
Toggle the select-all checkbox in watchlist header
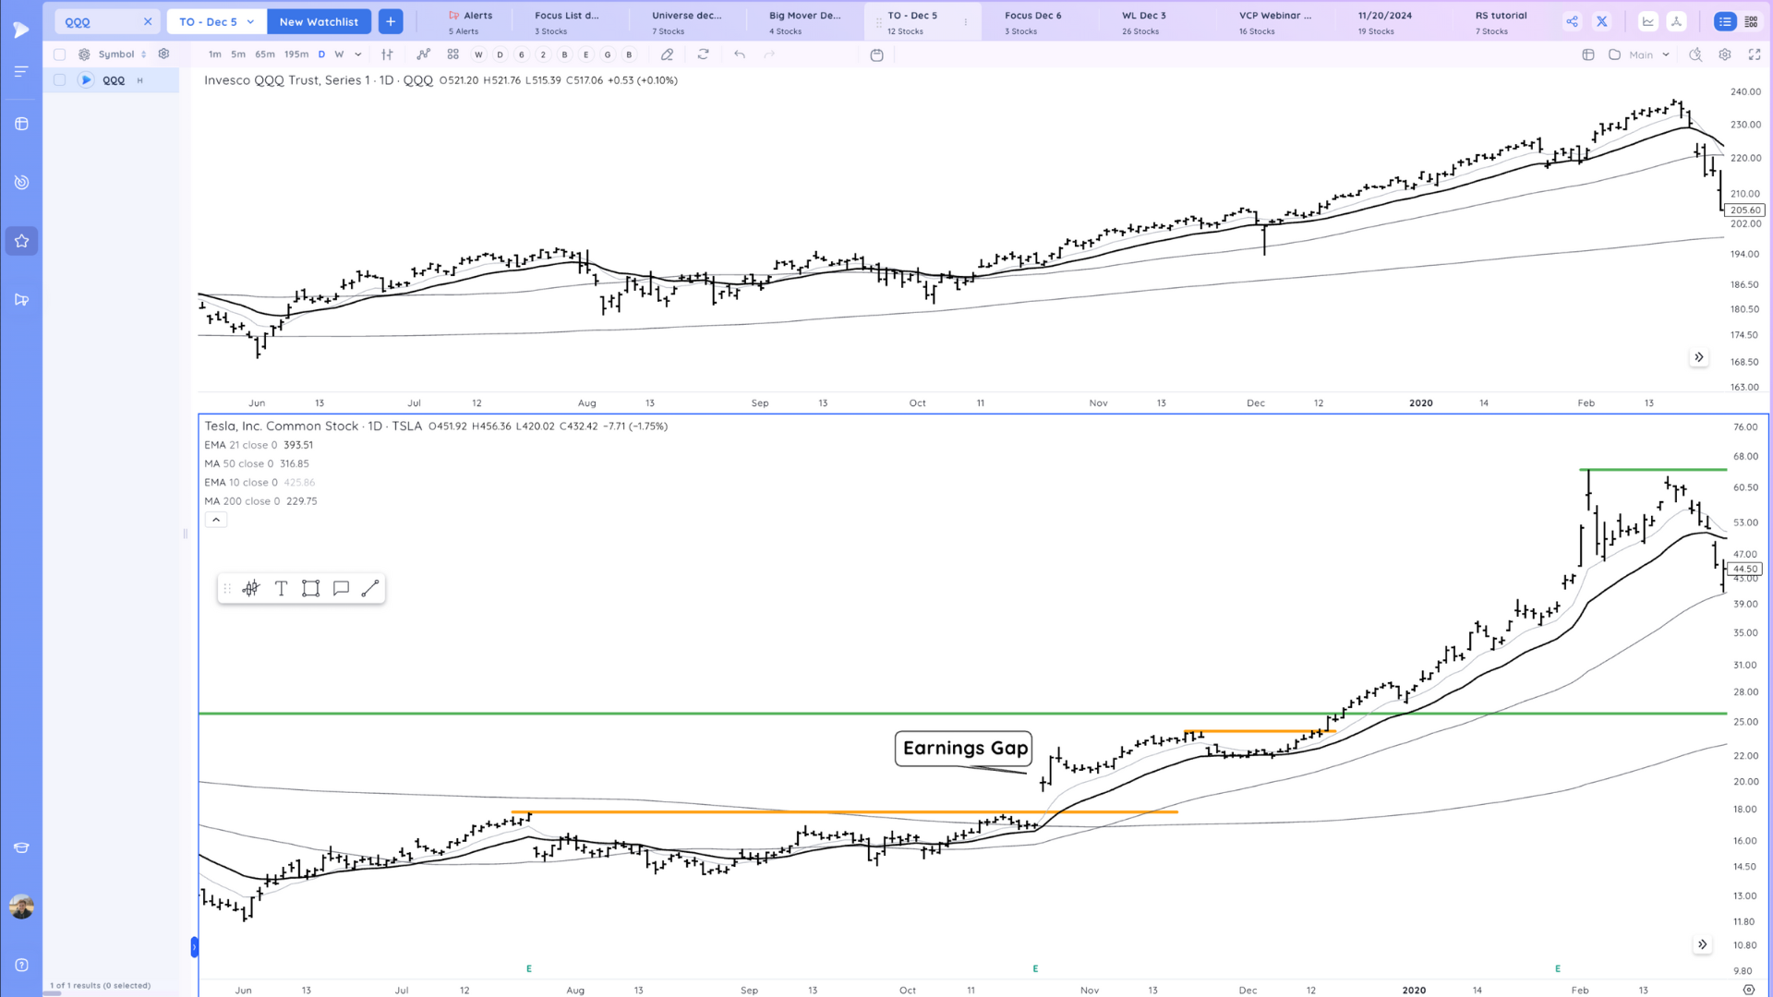(x=60, y=54)
